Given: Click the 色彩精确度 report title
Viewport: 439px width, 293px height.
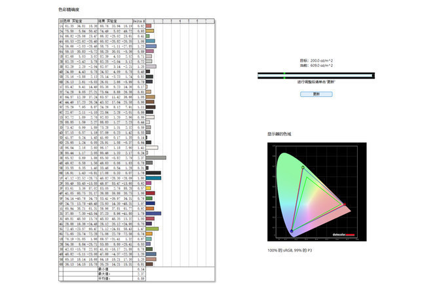Looking at the screenshot, I should pyautogui.click(x=69, y=10).
